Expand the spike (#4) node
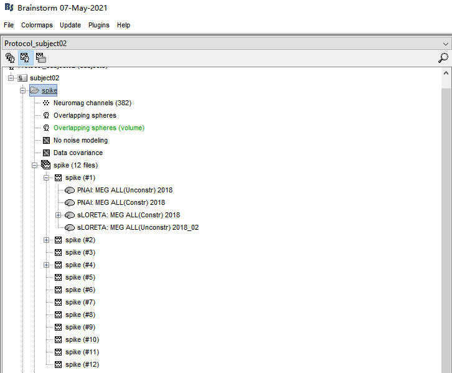Screen dimensions: 452x373 tap(47, 265)
